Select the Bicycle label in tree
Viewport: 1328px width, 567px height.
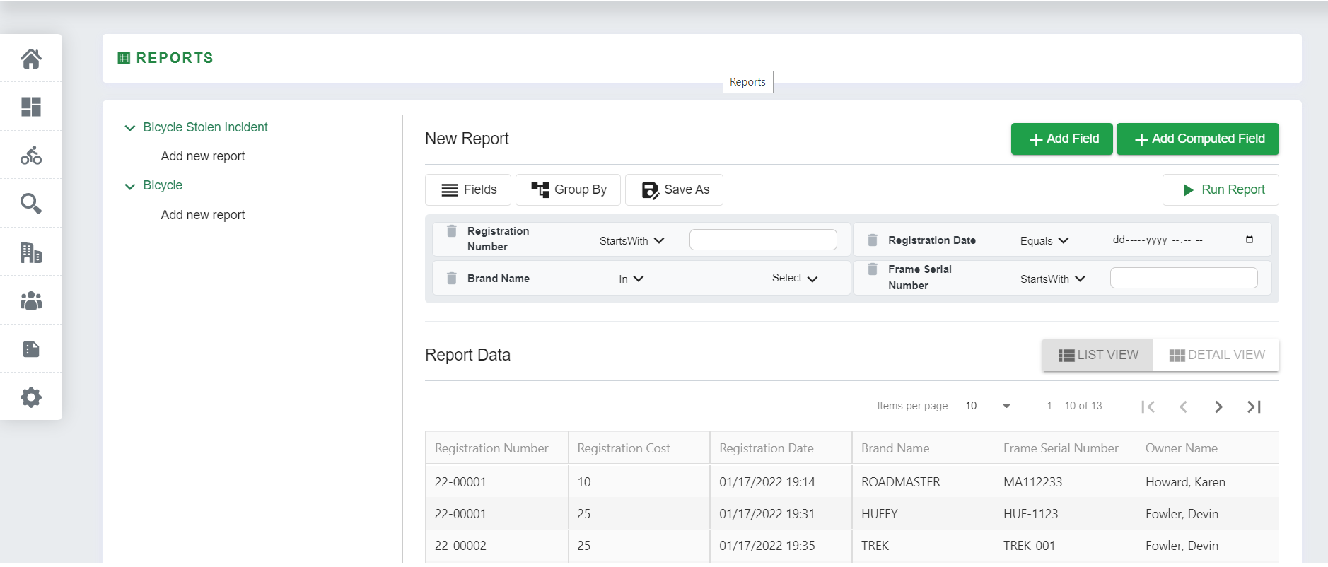click(163, 185)
